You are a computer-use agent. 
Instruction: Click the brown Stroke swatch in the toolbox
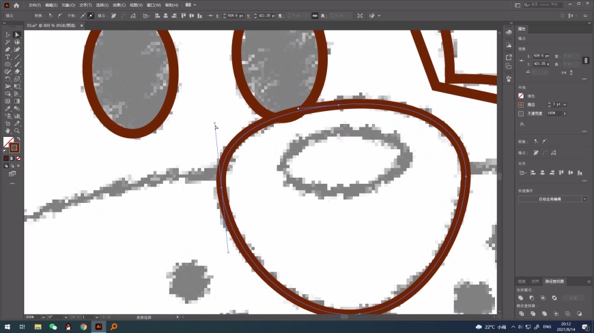click(14, 148)
